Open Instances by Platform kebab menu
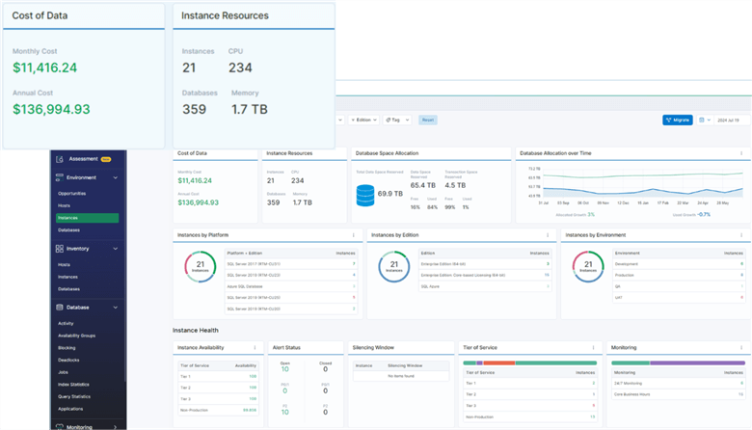The height and width of the screenshot is (430, 752). click(356, 234)
